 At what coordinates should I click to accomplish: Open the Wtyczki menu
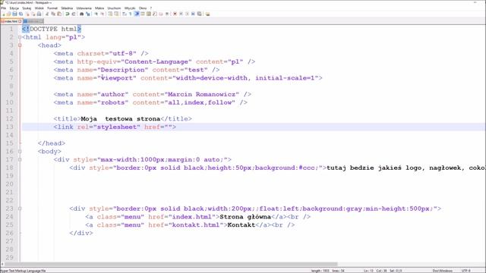[x=130, y=8]
